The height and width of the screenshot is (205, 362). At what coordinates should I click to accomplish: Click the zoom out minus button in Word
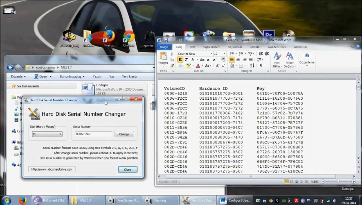(323, 181)
